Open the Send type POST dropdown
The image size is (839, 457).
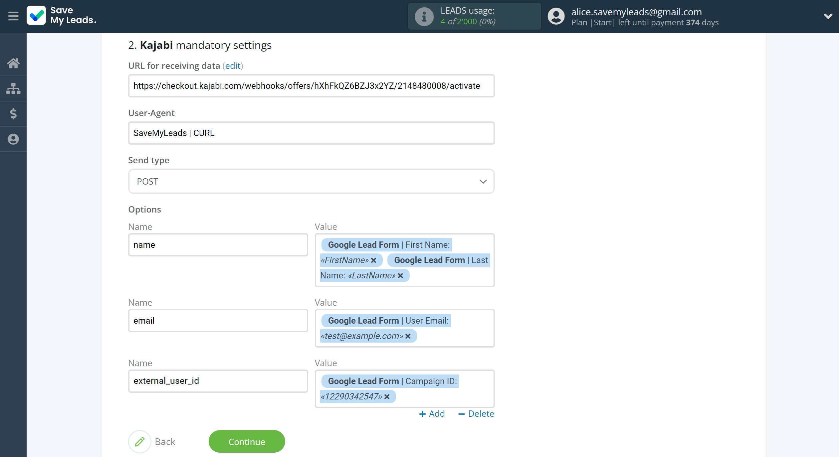[x=311, y=182]
